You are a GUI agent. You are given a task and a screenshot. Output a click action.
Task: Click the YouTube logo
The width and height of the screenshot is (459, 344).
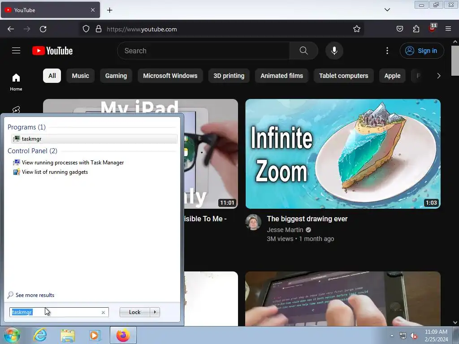[52, 51]
